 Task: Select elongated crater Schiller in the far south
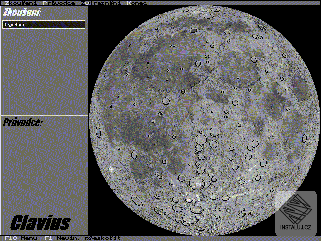tap(160, 211)
